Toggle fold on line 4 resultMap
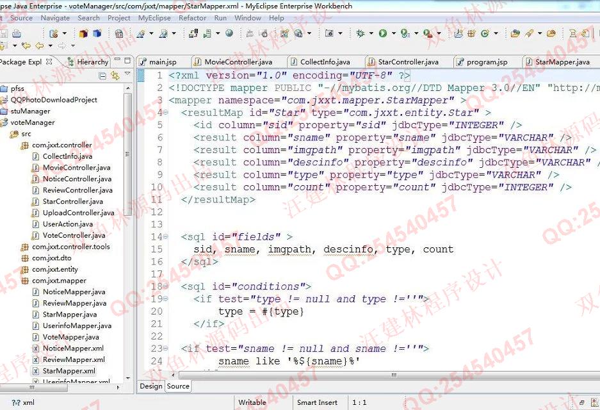 coord(166,113)
